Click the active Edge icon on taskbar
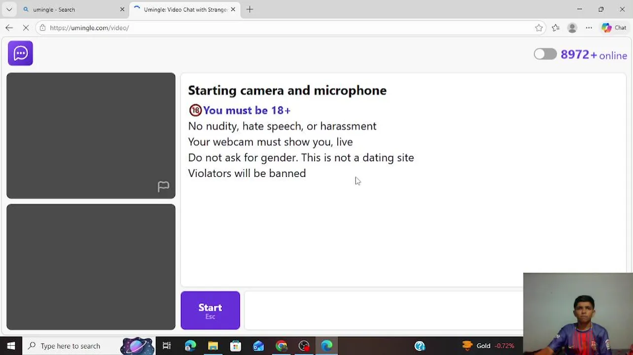The width and height of the screenshot is (633, 355). (x=327, y=346)
